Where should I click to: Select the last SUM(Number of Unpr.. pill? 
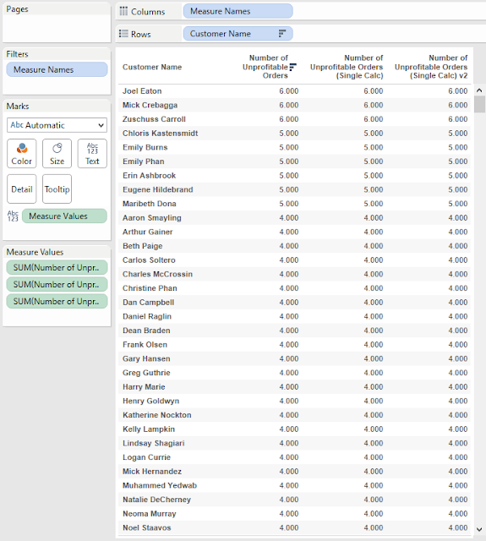coord(57,301)
